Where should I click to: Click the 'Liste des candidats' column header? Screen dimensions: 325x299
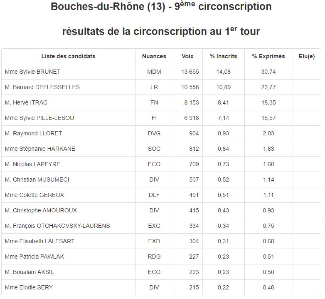[68, 56]
